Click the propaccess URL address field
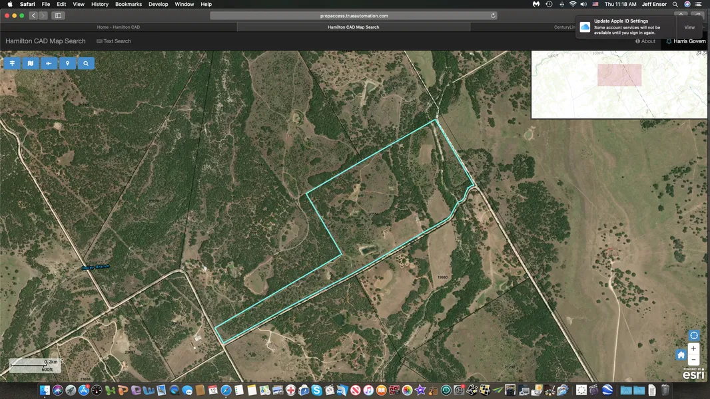The height and width of the screenshot is (399, 710). click(353, 15)
